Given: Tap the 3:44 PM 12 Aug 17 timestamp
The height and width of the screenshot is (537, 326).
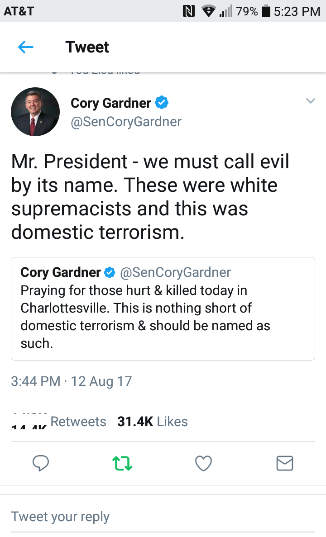Looking at the screenshot, I should (x=71, y=381).
